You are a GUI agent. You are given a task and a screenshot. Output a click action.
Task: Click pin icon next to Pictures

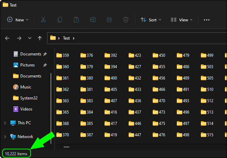[x=45, y=65]
